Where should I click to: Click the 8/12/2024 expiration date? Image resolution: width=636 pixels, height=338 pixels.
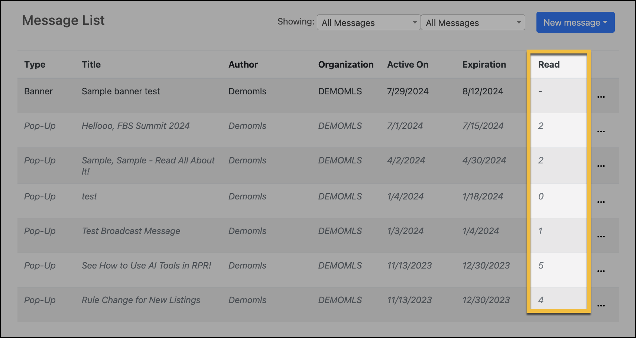coord(483,91)
